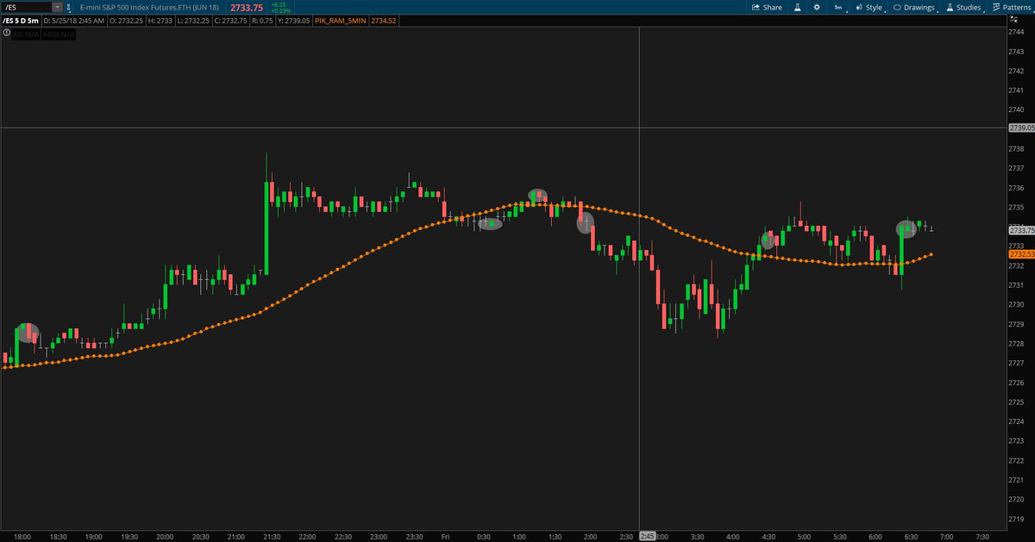The height and width of the screenshot is (542, 1035).
Task: Click the info icon below the chart label
Action: [8, 34]
